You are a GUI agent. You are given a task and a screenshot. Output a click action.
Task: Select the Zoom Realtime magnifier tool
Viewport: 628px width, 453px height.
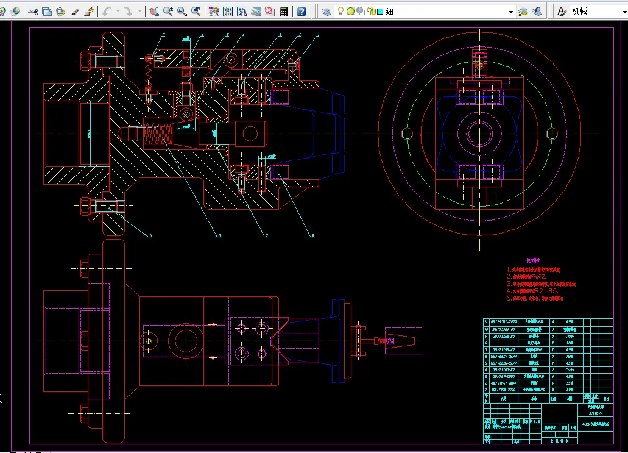168,12
